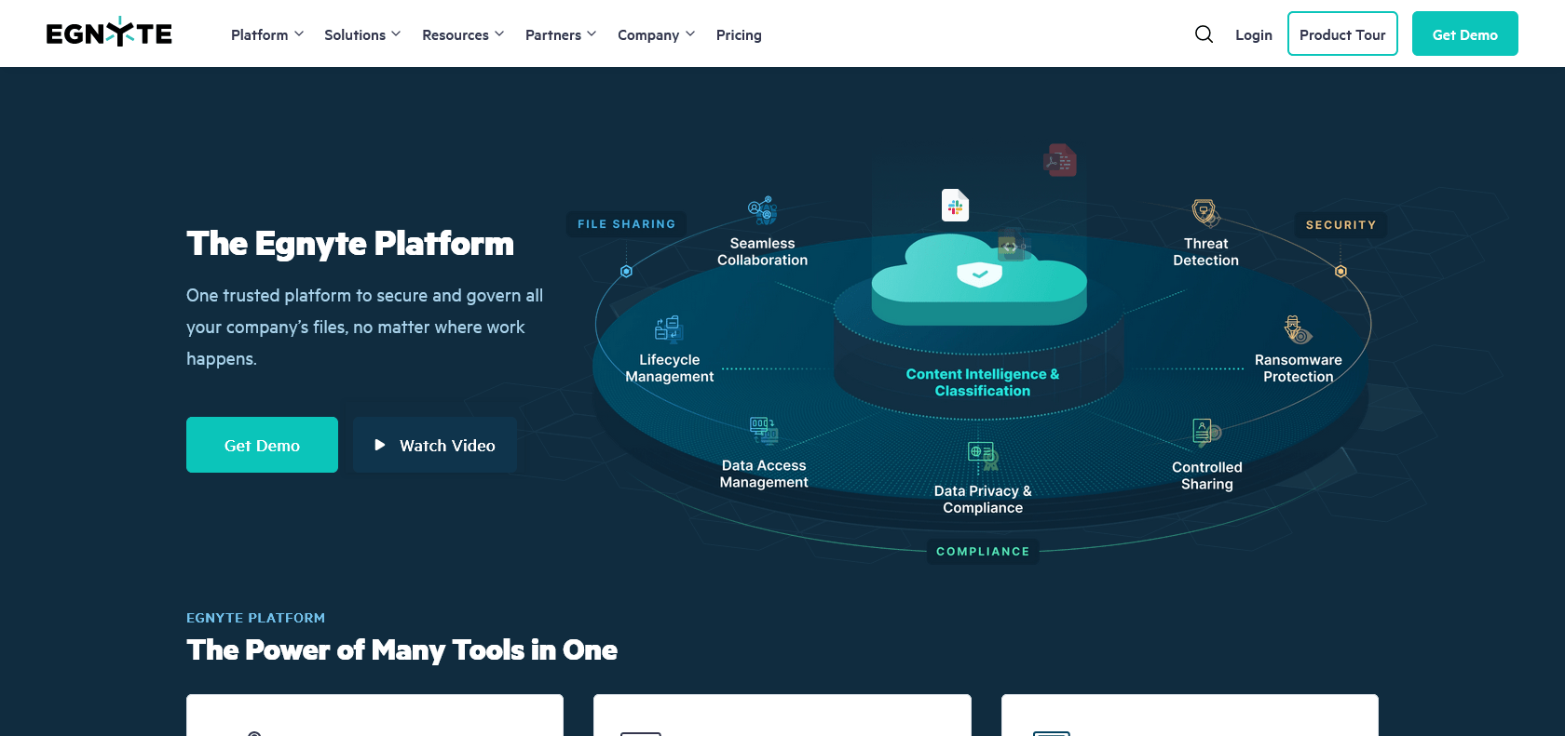Image resolution: width=1565 pixels, height=736 pixels.
Task: Open the search magnifier icon
Action: (x=1204, y=34)
